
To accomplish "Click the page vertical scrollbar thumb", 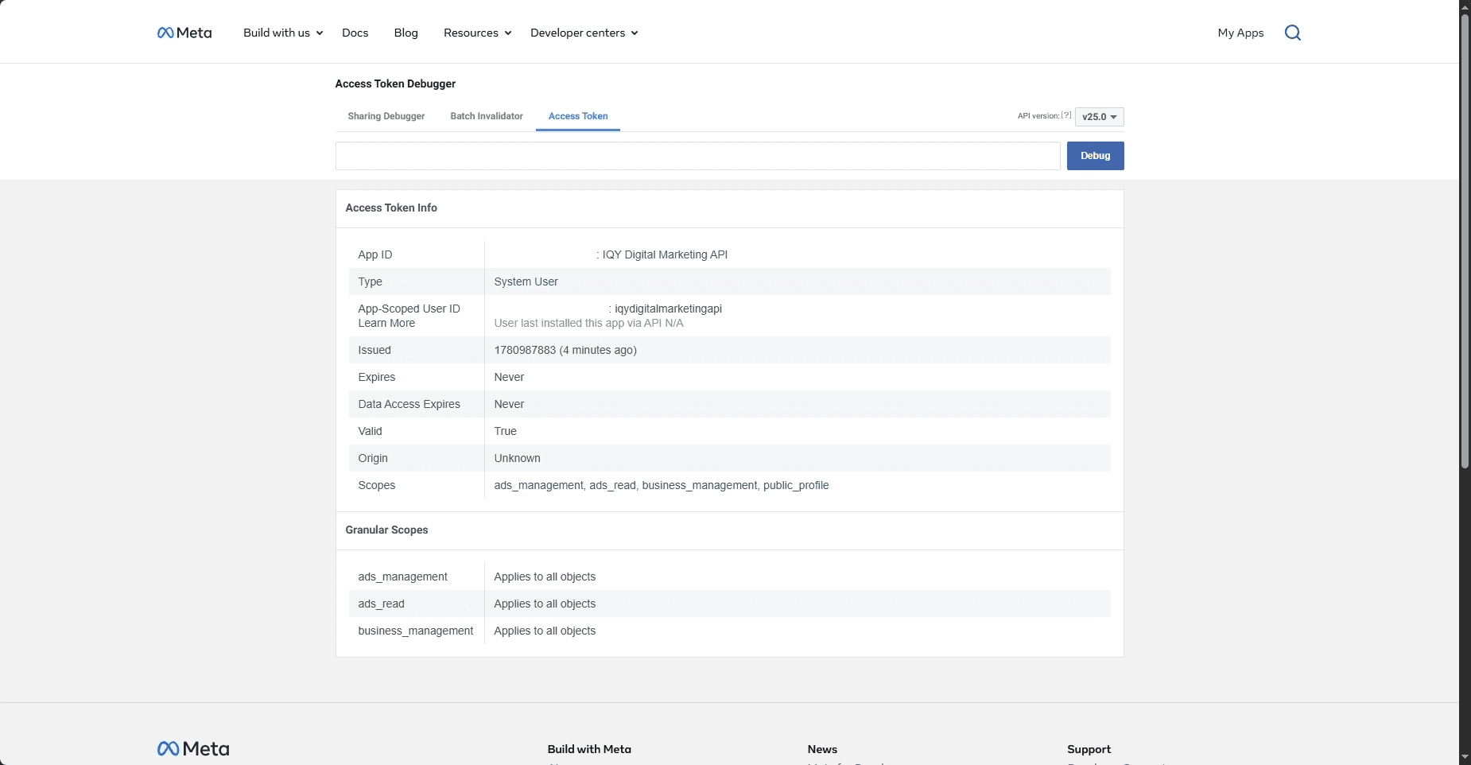I will [x=1465, y=241].
